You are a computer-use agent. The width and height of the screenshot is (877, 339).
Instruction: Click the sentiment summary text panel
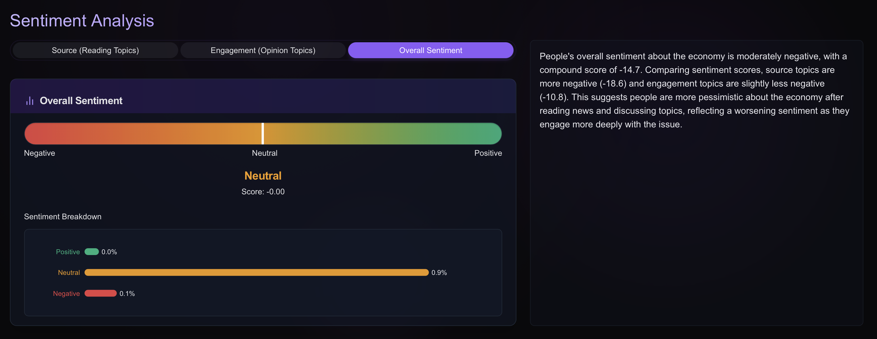pos(695,90)
